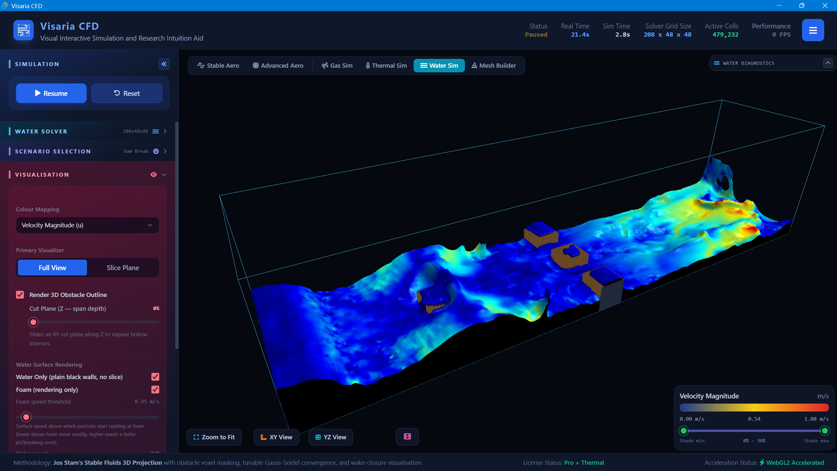The width and height of the screenshot is (837, 471).
Task: Click the Thermal Sim thermometer icon
Action: (x=368, y=65)
